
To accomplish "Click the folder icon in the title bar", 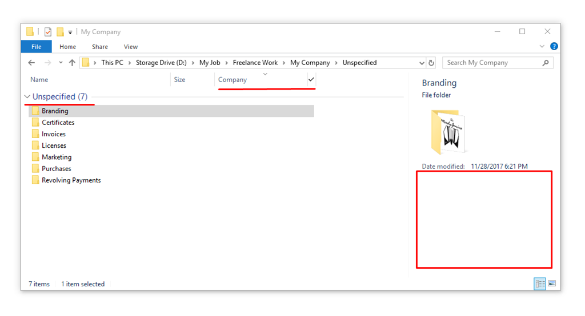I will point(30,32).
